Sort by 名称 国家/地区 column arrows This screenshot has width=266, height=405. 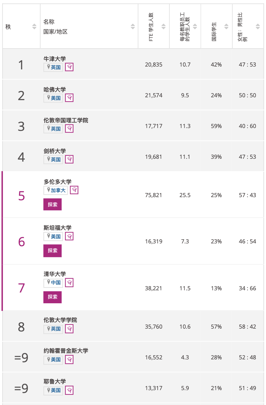(x=133, y=27)
